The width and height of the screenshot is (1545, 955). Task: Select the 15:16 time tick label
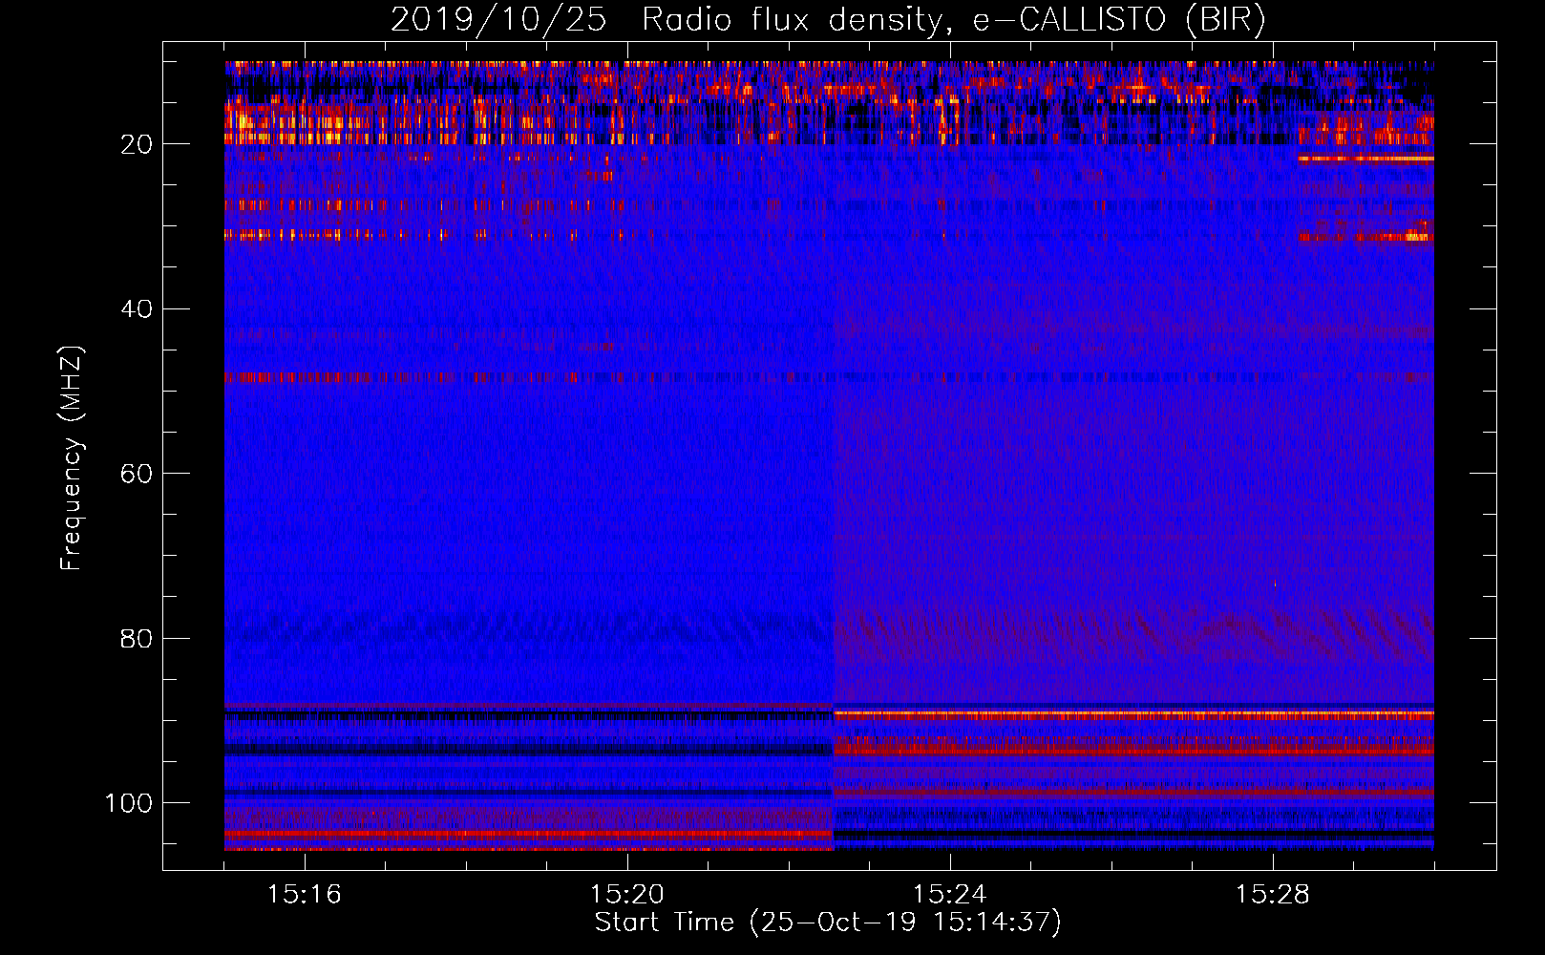click(x=305, y=895)
